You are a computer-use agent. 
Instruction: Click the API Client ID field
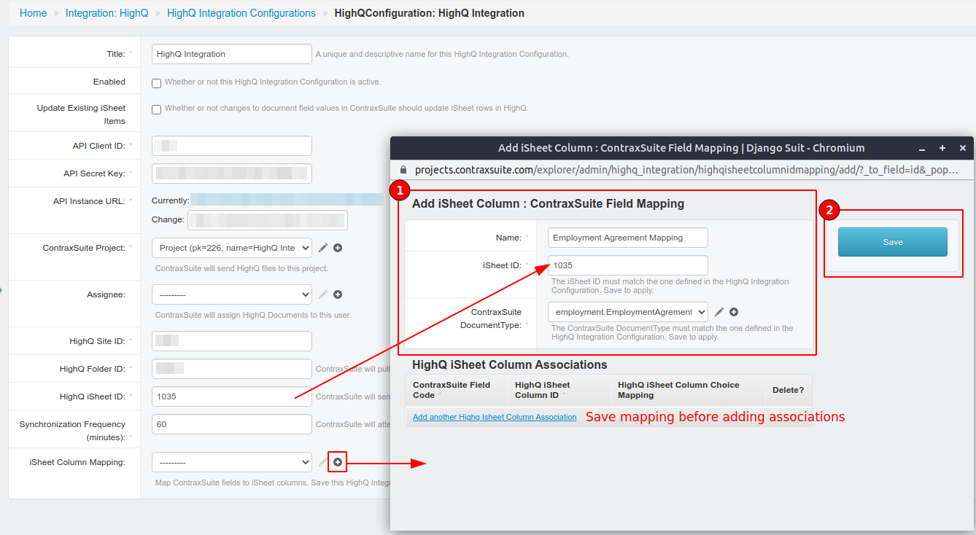[x=232, y=146]
